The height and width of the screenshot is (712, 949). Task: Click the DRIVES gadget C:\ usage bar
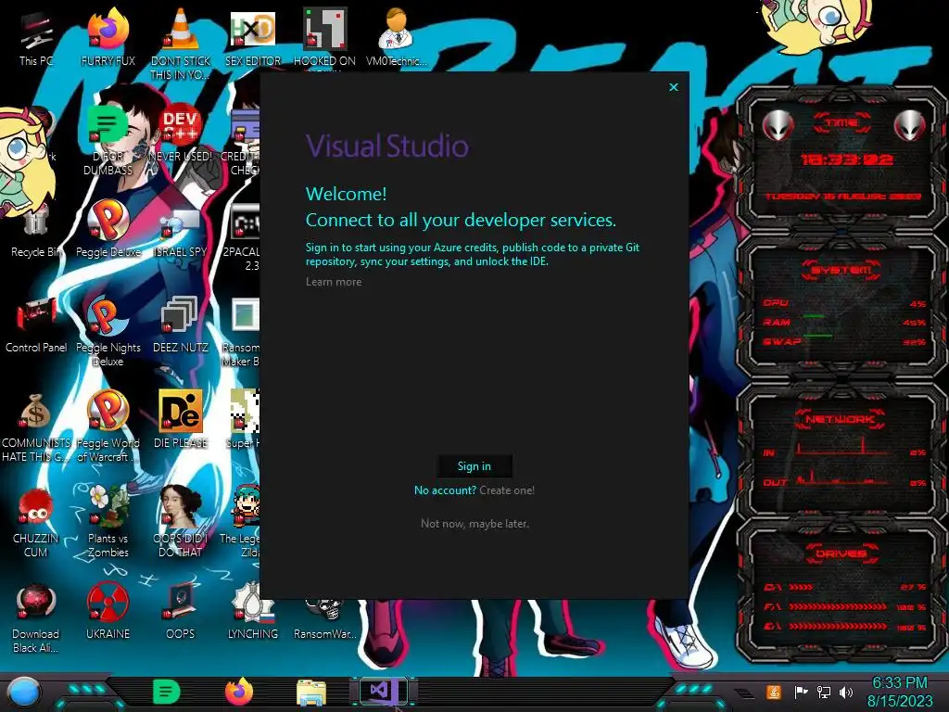(801, 587)
